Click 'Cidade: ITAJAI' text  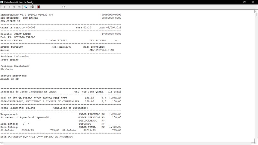56,41
